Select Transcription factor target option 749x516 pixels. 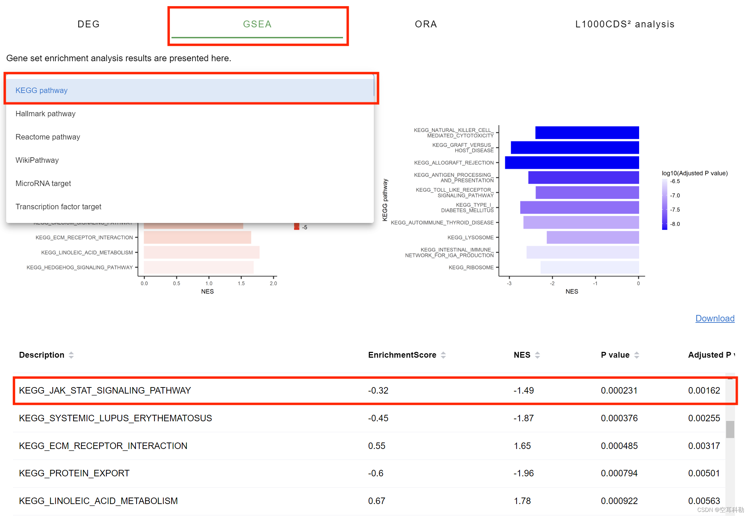(58, 207)
